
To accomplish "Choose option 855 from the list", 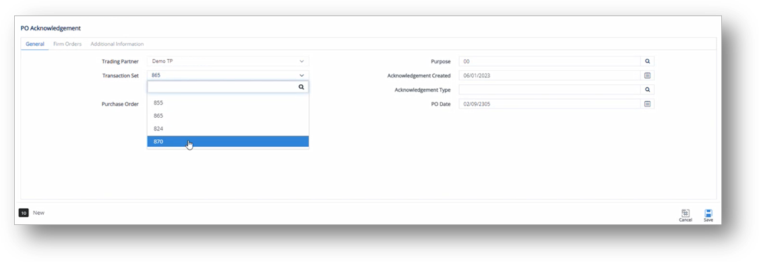I will click(228, 102).
